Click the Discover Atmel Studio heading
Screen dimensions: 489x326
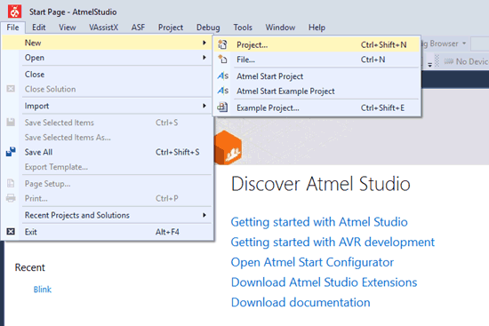(x=321, y=183)
